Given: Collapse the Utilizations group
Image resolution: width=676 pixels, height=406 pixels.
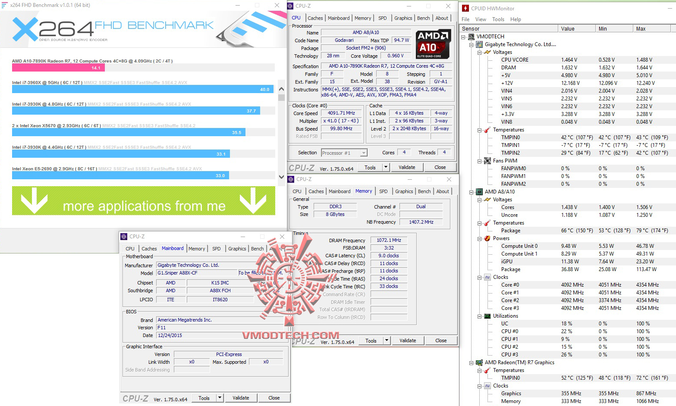Looking at the screenshot, I should pos(480,316).
